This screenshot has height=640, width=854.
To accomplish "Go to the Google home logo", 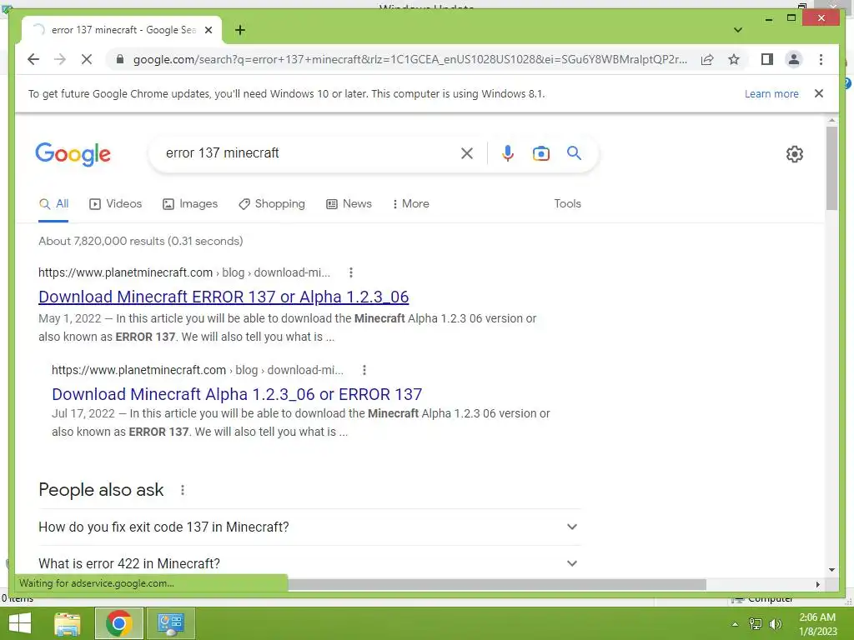I will (x=73, y=154).
